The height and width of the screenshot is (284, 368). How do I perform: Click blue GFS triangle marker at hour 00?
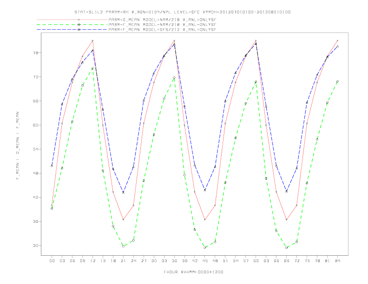(52, 166)
